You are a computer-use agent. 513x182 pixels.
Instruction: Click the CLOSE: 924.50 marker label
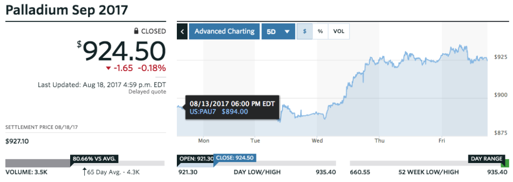point(234,158)
